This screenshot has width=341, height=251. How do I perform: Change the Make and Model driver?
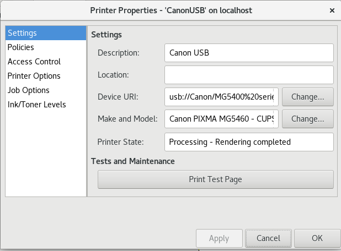308,119
